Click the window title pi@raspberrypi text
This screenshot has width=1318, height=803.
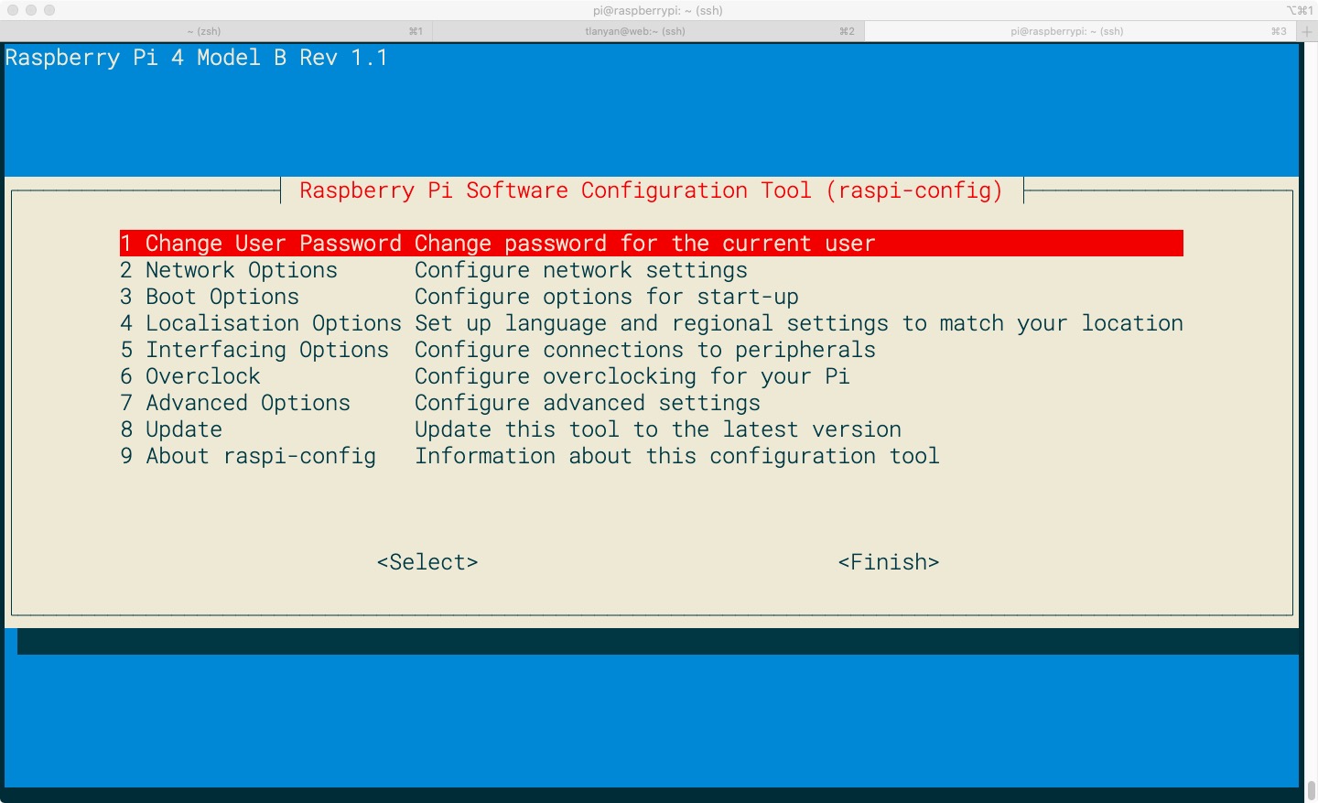657,10
